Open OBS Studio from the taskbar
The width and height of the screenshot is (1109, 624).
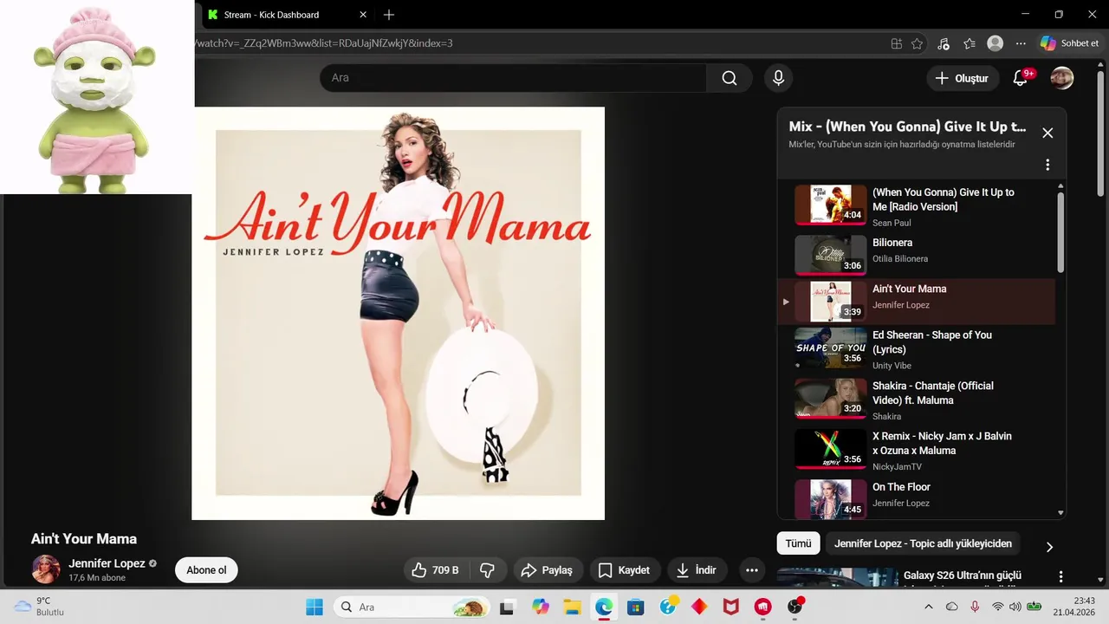(x=794, y=607)
